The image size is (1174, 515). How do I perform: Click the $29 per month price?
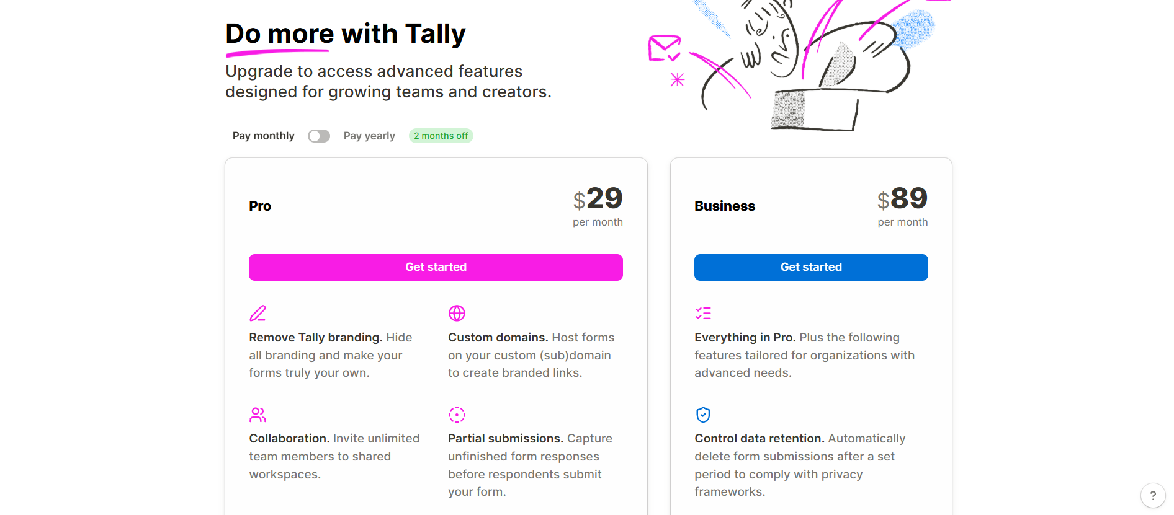coord(598,200)
